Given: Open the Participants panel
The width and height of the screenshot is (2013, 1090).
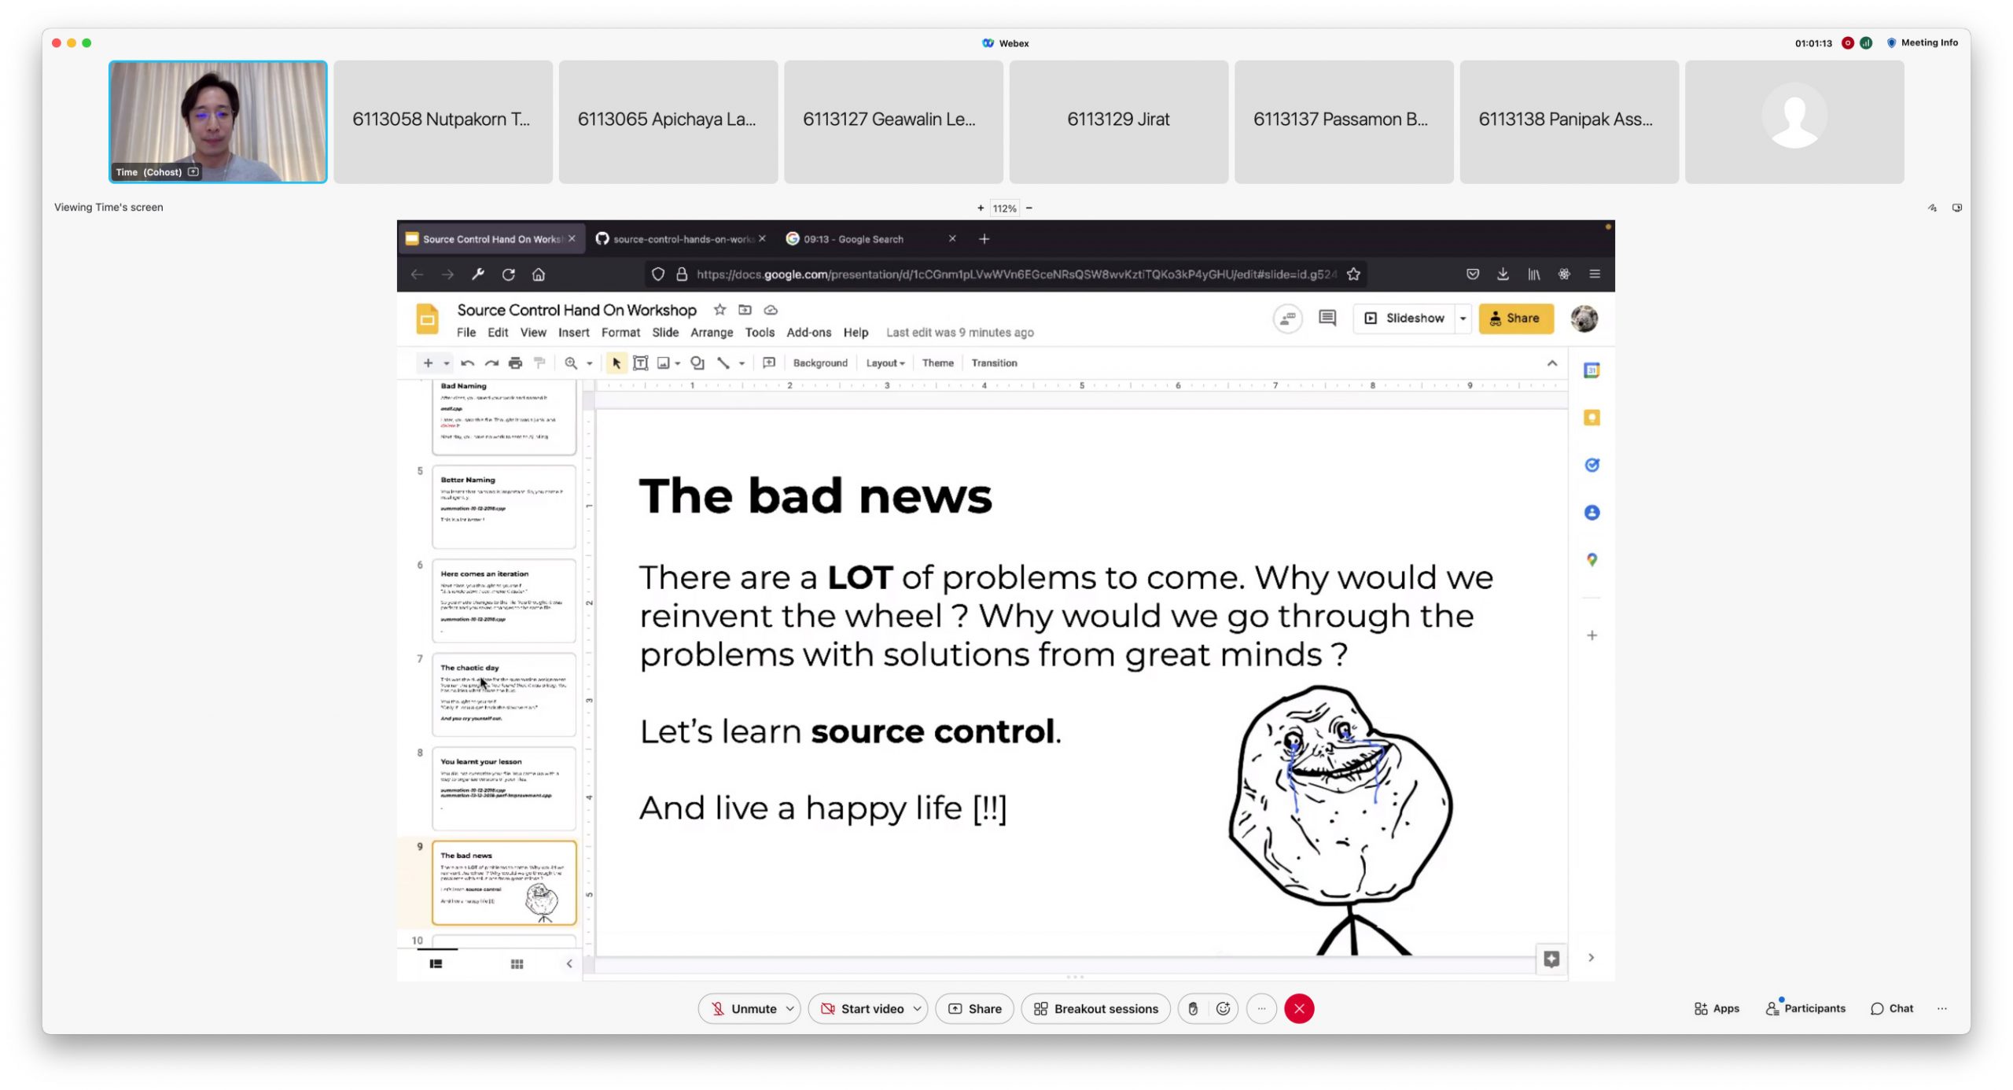Looking at the screenshot, I should click(x=1805, y=1008).
